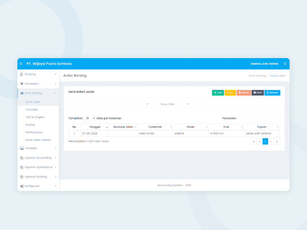307x230 pixels.
Task: Sort table by Tanggal column arrow
Action: tap(107, 127)
